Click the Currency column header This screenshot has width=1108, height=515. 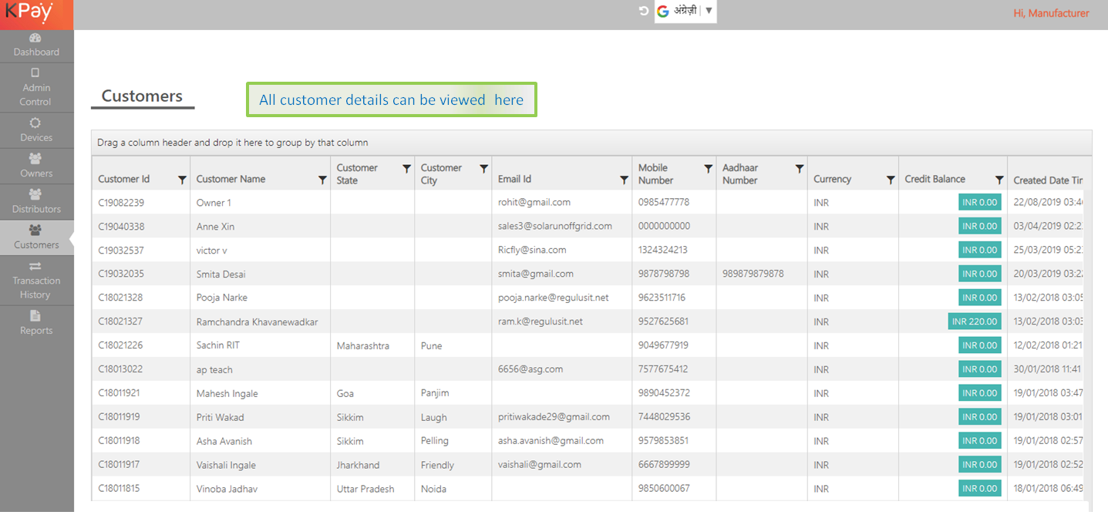[832, 179]
